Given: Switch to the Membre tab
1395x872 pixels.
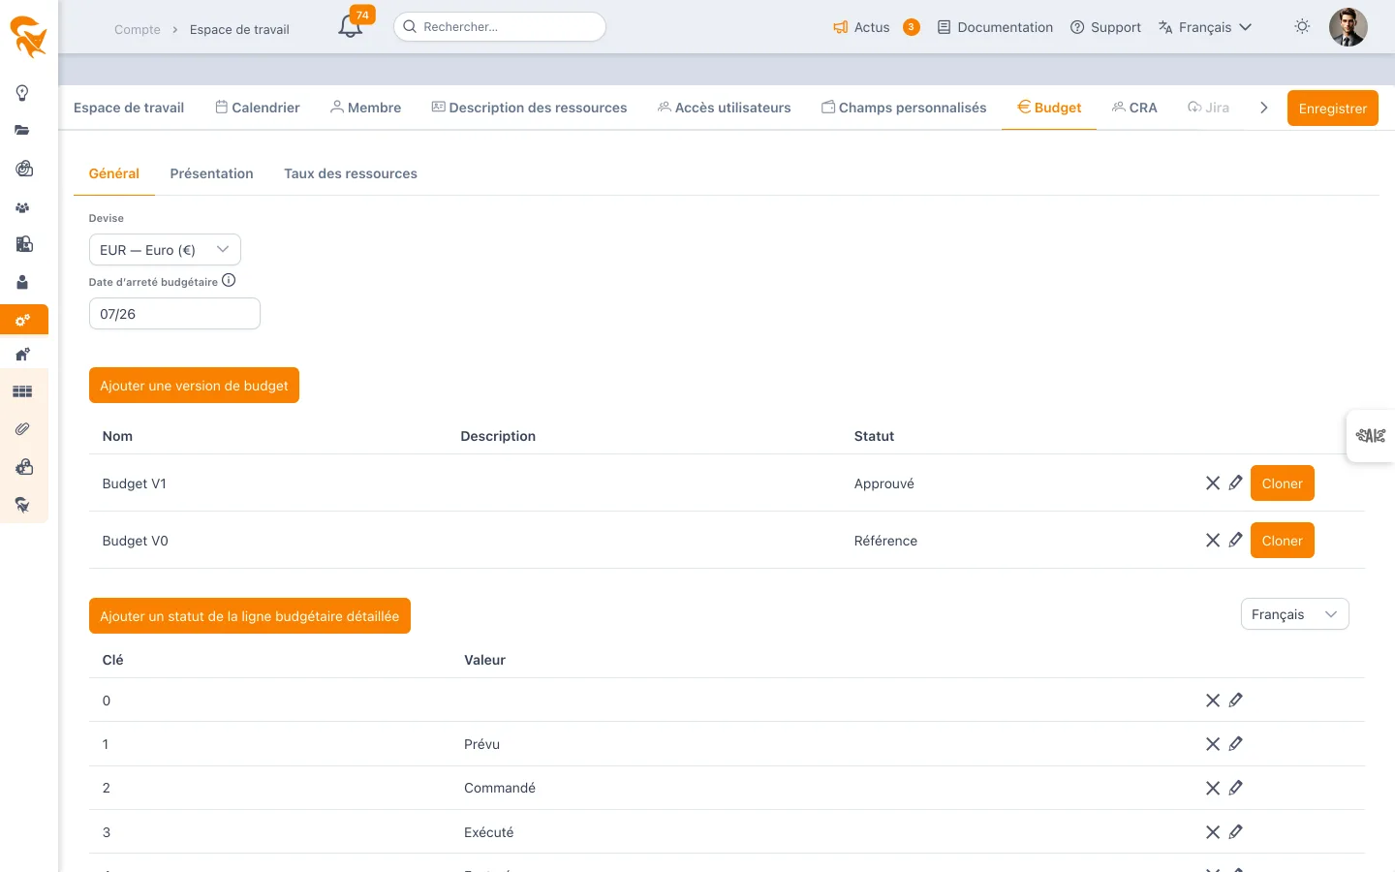Looking at the screenshot, I should [x=365, y=108].
